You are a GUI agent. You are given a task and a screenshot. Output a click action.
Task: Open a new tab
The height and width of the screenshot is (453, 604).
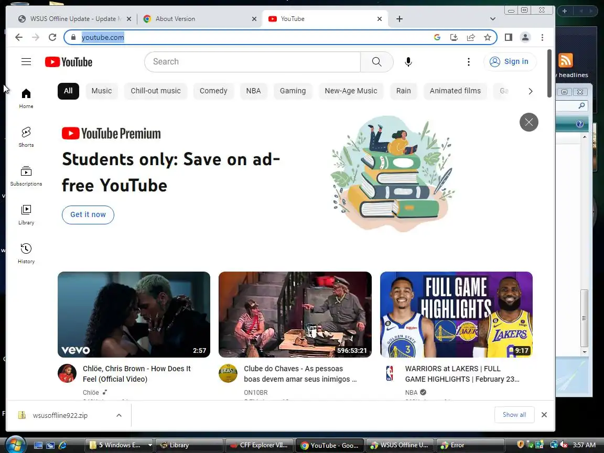click(400, 19)
